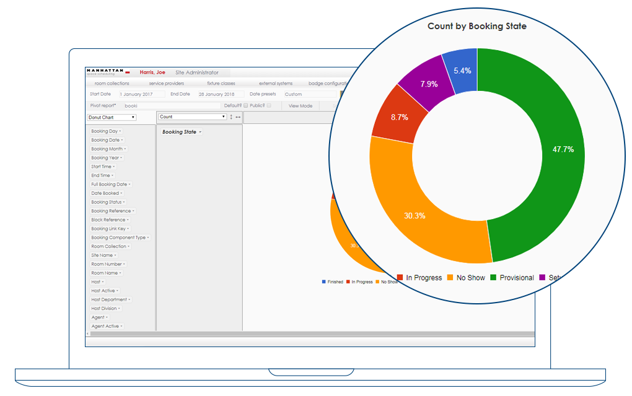Image resolution: width=632 pixels, height=396 pixels.
Task: Expand the Full Booking Date field dropdown
Action: pos(129,184)
